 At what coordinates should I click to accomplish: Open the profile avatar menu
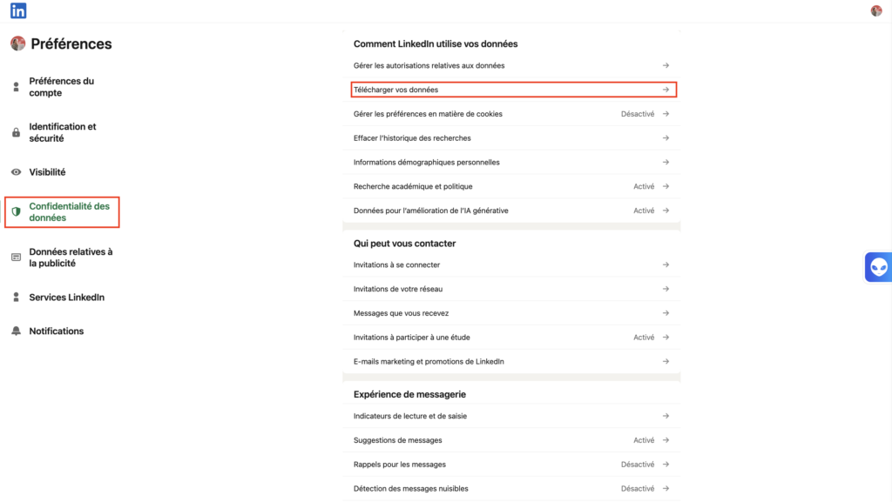(876, 10)
